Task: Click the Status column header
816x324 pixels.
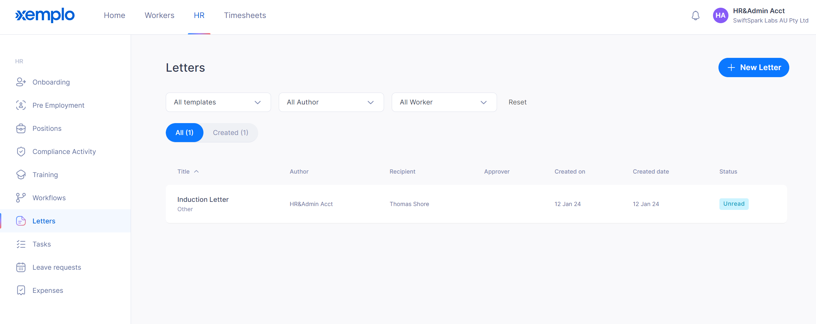Action: pos(728,172)
